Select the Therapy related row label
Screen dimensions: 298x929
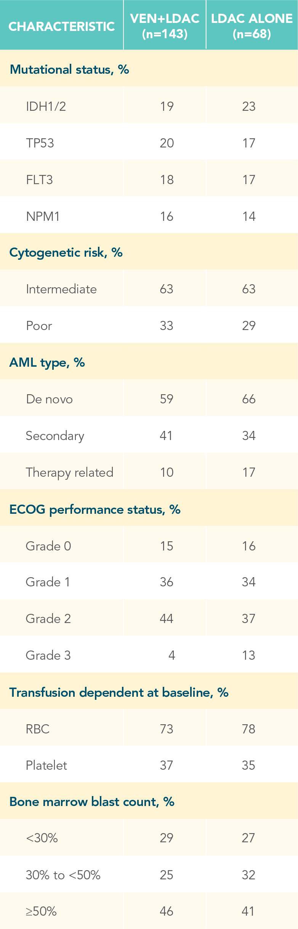point(69,473)
